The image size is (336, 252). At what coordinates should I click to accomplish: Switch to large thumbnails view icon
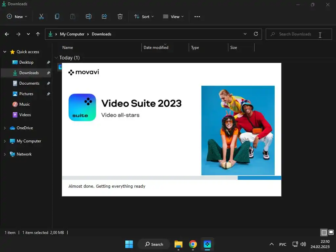331,232
